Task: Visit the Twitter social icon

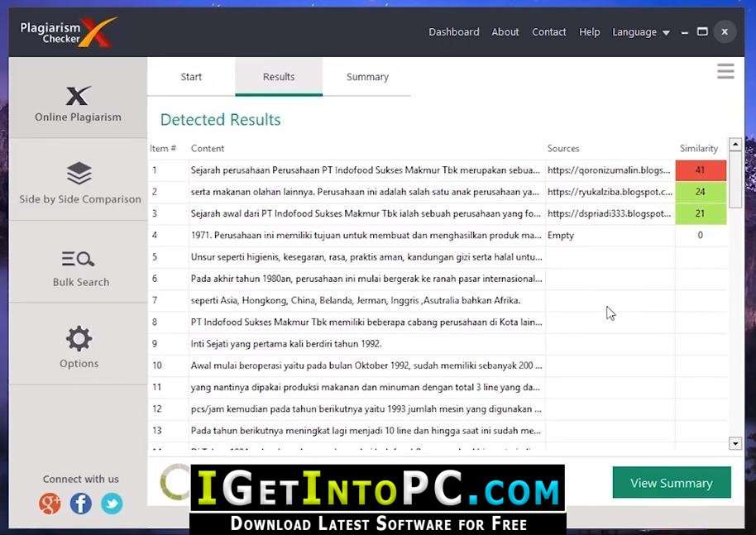Action: [112, 504]
